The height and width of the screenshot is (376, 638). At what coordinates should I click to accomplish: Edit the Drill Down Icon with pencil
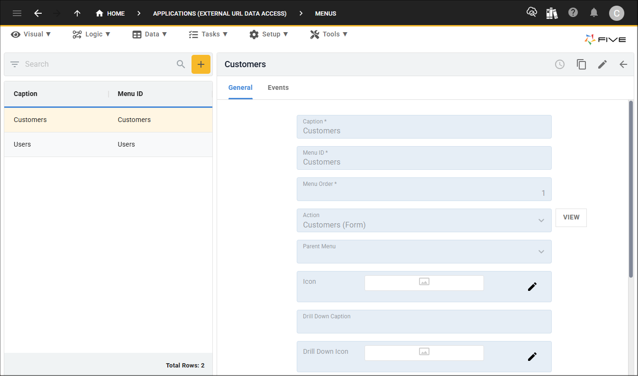pos(532,357)
